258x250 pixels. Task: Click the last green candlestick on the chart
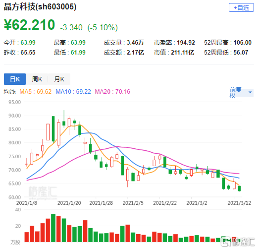(239, 188)
